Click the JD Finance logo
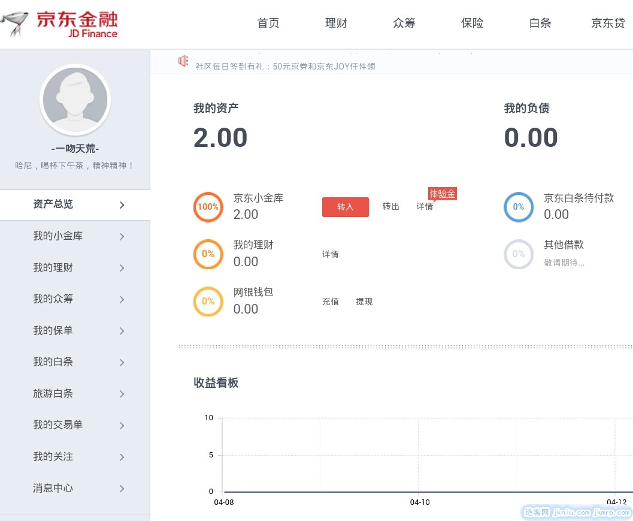 pyautogui.click(x=60, y=24)
